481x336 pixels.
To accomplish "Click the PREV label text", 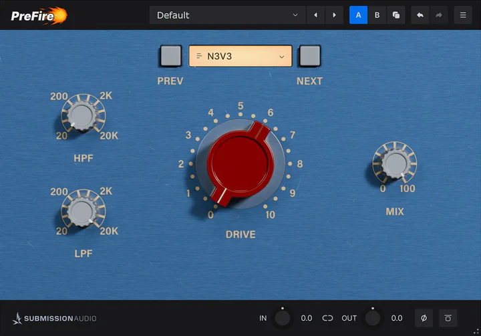I will coord(170,81).
